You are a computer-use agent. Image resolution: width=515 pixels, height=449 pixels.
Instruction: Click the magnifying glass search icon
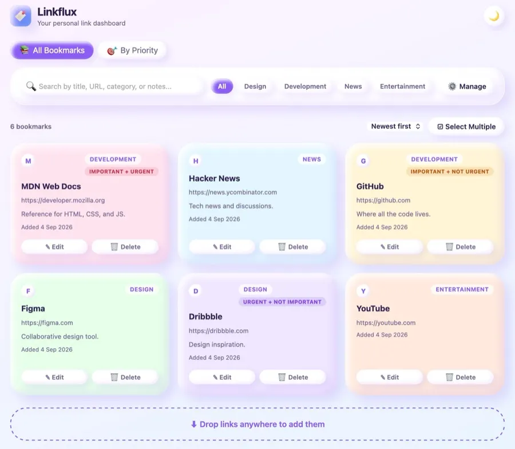[x=31, y=86]
